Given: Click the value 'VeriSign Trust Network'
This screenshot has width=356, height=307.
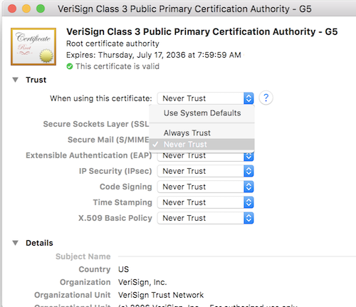Looking at the screenshot, I should tap(161, 295).
